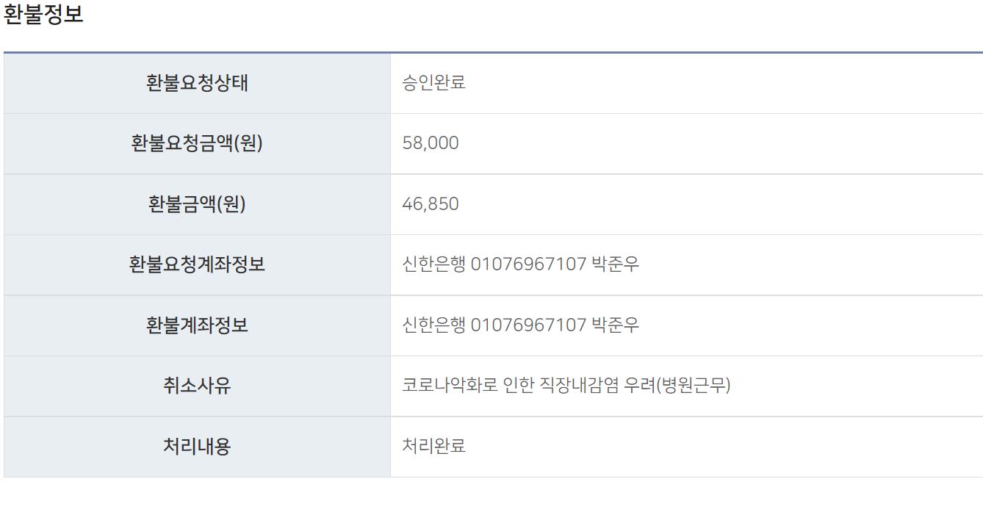This screenshot has width=983, height=512.
Task: Select the 취소사유 label cell
Action: [x=197, y=386]
